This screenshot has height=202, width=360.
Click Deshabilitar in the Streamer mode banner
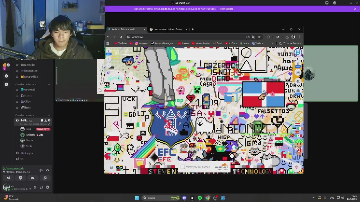[226, 9]
